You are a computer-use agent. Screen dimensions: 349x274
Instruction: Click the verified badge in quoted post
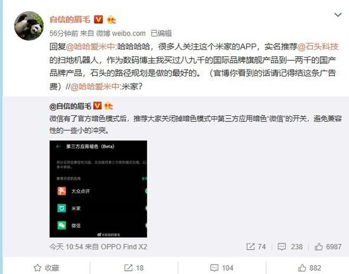coord(97,106)
